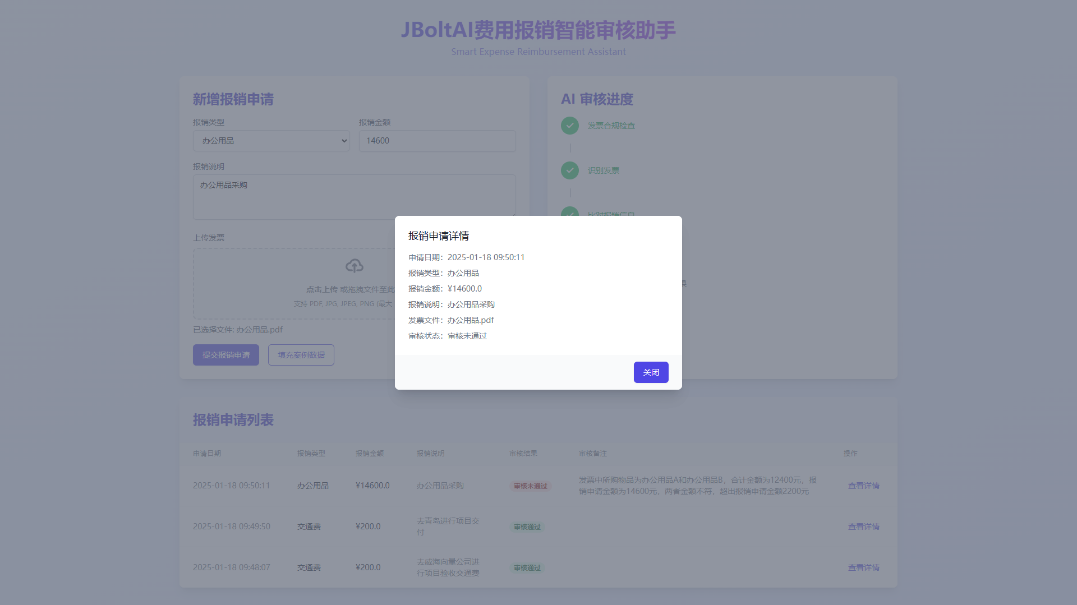
Task: Click the 审核通过 badge in the 09:48:07 row
Action: pyautogui.click(x=527, y=568)
